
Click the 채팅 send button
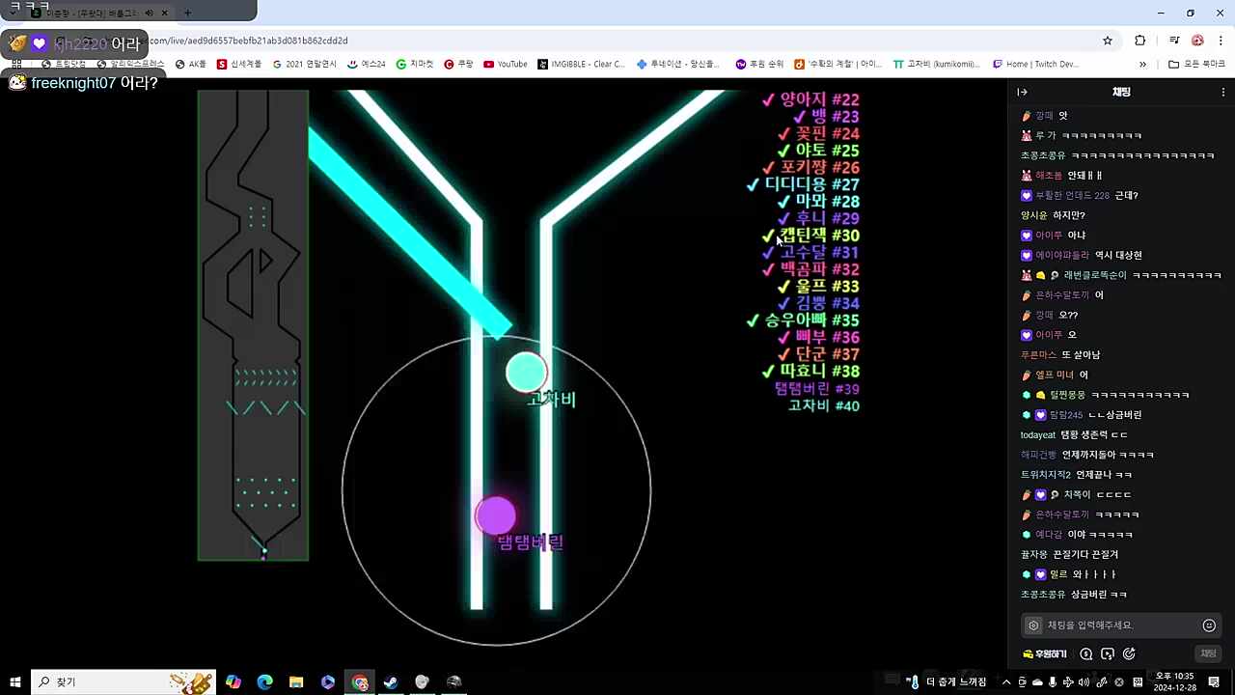pyautogui.click(x=1208, y=653)
